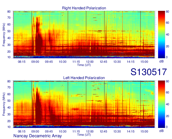This screenshot has height=139, width=172.
Task: Click the 10 MHz tick on the Left Handed frequency axis
Action: (x=9, y=127)
